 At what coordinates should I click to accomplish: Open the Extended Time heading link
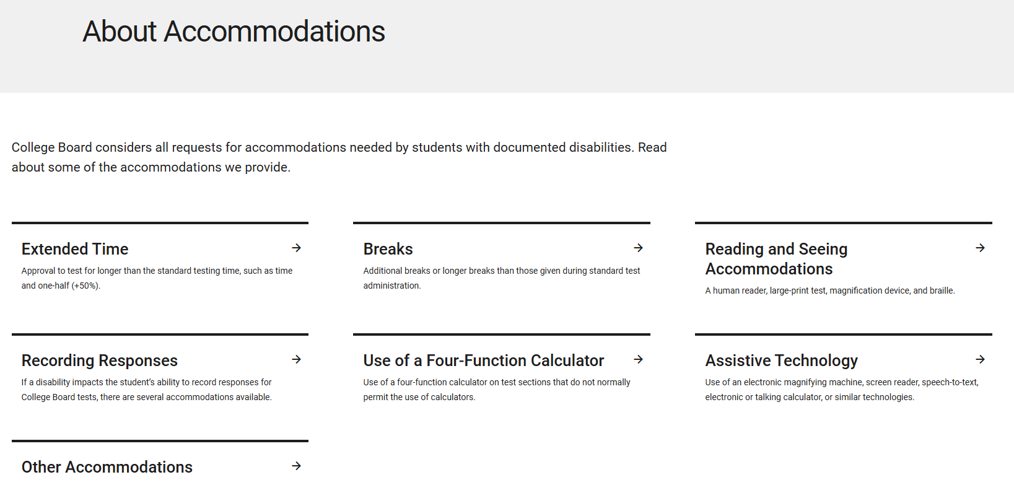coord(75,249)
